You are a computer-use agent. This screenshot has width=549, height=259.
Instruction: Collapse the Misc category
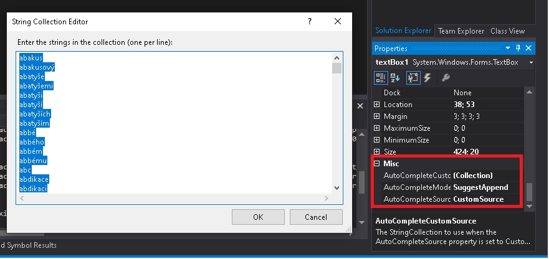pos(377,164)
